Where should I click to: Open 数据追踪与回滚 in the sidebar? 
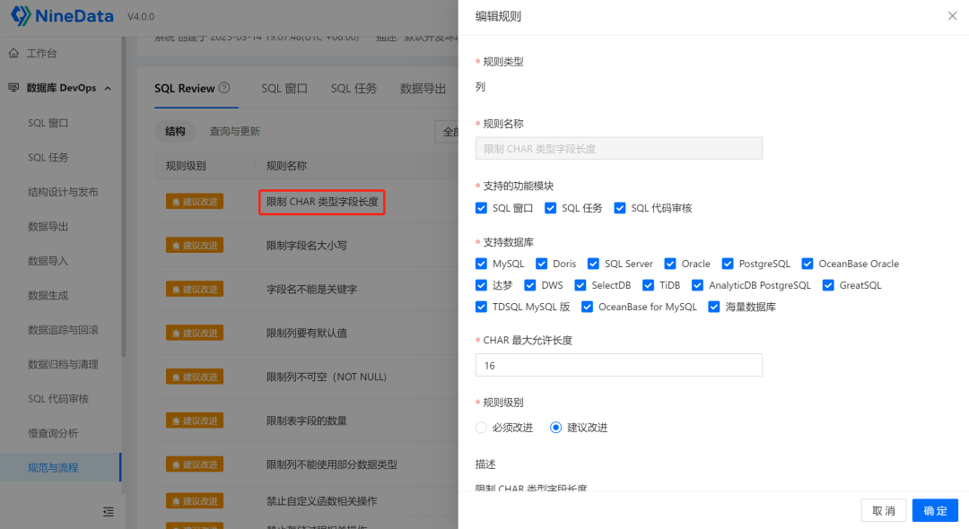[x=63, y=330]
